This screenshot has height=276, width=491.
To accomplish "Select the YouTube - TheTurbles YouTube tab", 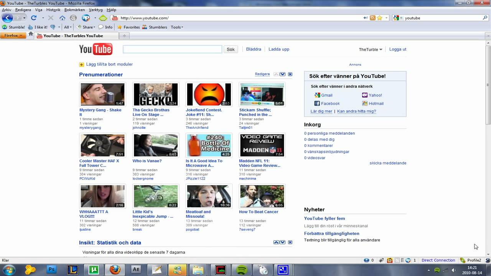I will tap(76, 36).
